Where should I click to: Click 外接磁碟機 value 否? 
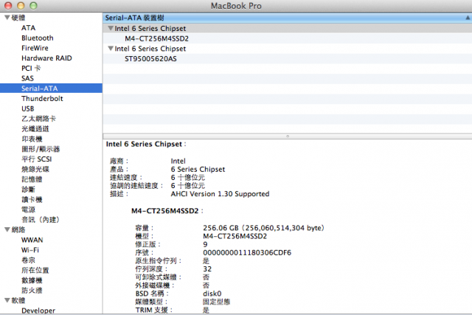pyautogui.click(x=206, y=285)
